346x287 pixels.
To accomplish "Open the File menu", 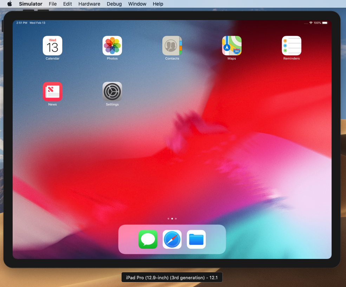I will click(53, 4).
